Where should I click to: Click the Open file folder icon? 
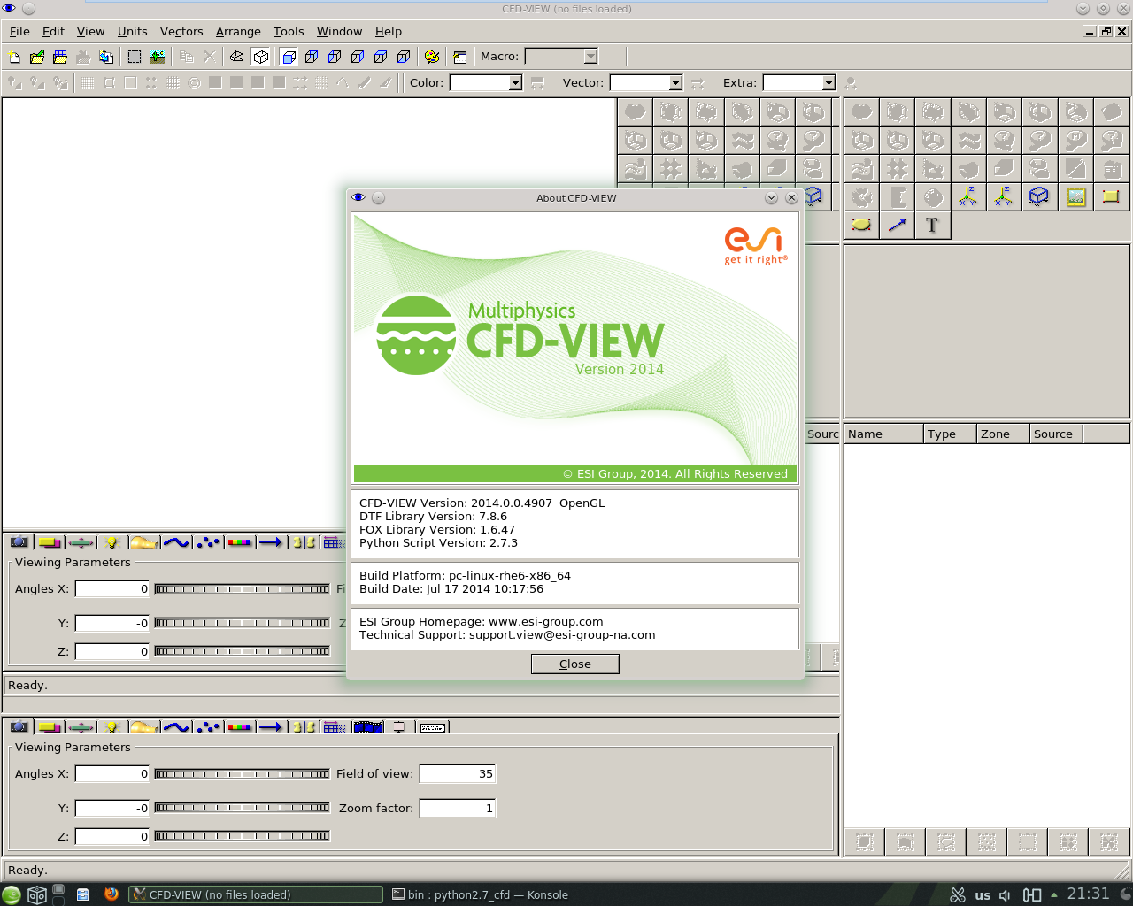pyautogui.click(x=37, y=57)
